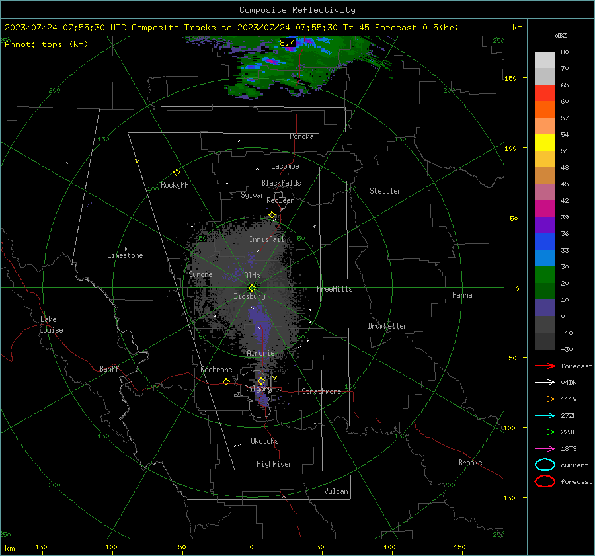Click the red 'forecast' ellipse legend symbol

click(545, 481)
